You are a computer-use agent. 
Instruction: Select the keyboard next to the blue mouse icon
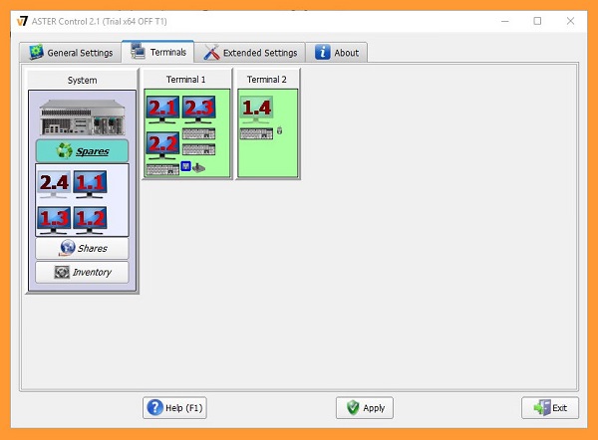point(162,169)
